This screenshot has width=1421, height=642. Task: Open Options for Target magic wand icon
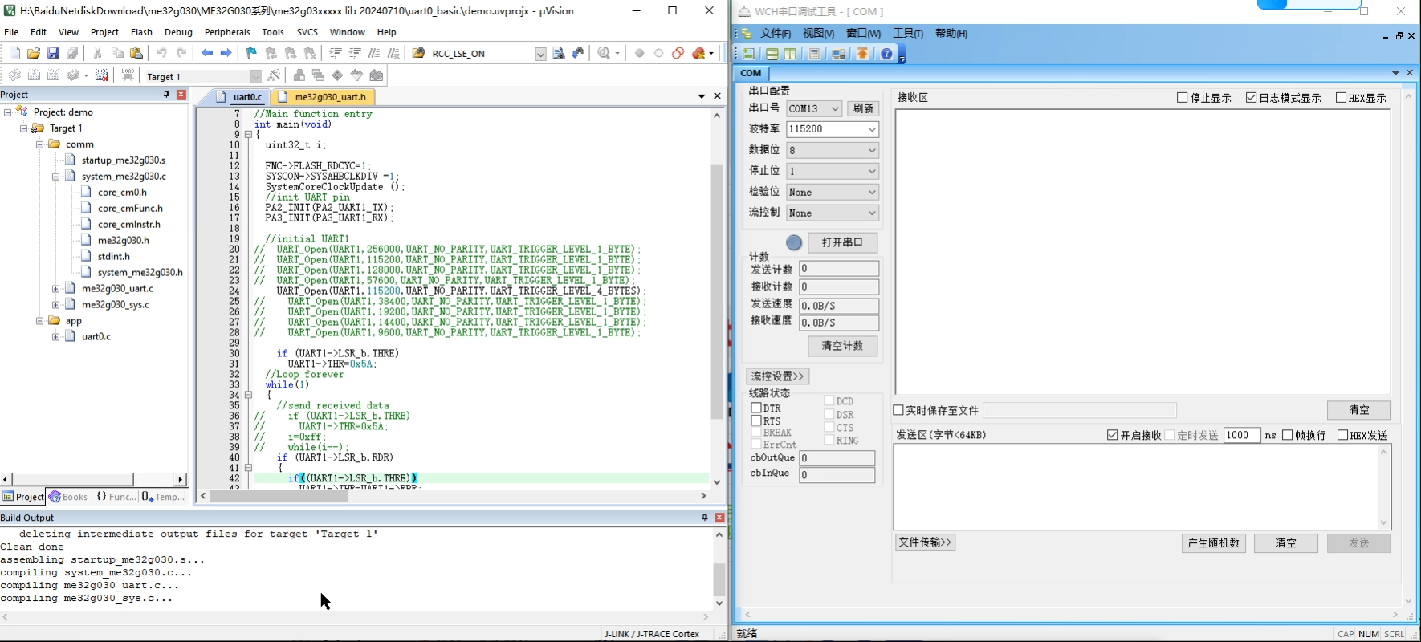[x=275, y=75]
